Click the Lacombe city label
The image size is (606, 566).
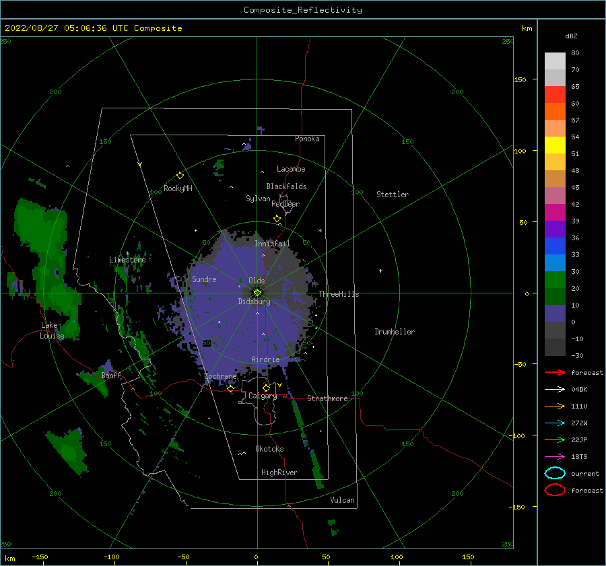point(291,169)
